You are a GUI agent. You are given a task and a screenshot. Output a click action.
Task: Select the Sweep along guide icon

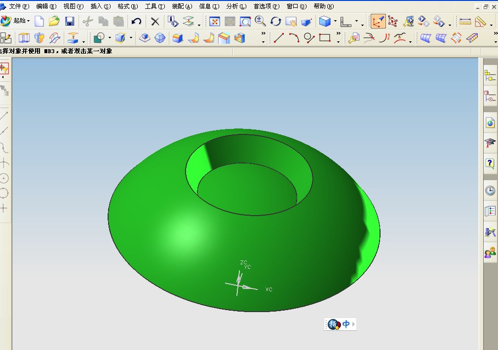55,38
